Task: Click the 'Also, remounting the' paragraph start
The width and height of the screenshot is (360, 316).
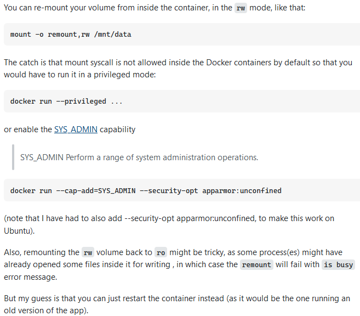Action: [x=42, y=252]
